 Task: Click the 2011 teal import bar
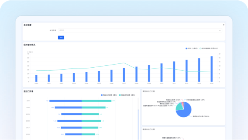[96, 101]
